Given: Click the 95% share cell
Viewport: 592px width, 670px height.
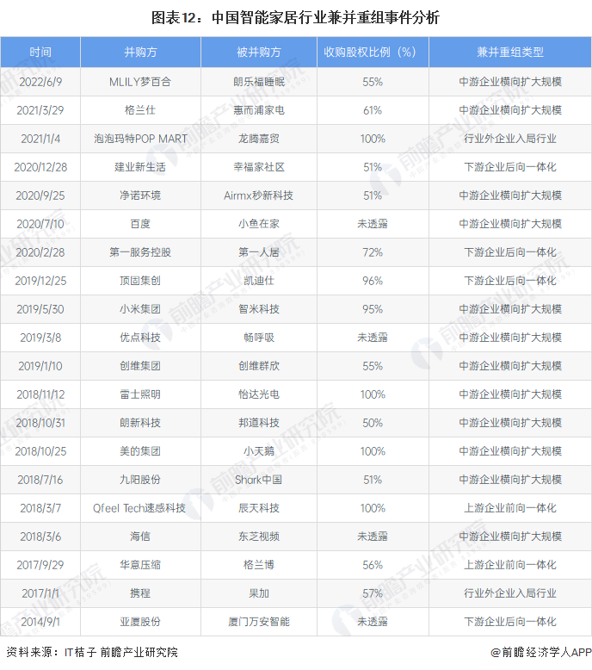Looking at the screenshot, I should tap(373, 309).
